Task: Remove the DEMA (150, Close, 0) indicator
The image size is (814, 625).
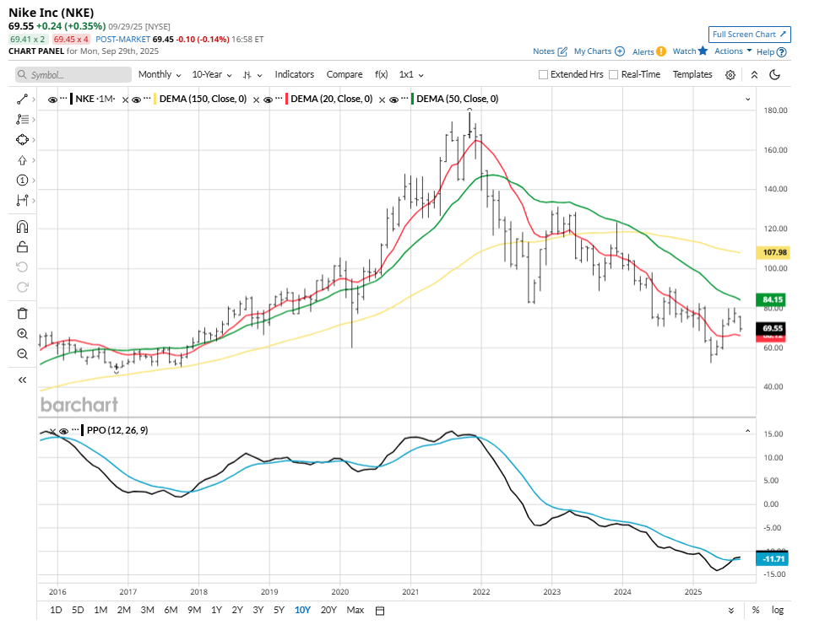Action: pos(125,100)
